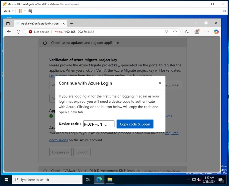Click the Logout button
229x186 pixels.
pos(82,152)
